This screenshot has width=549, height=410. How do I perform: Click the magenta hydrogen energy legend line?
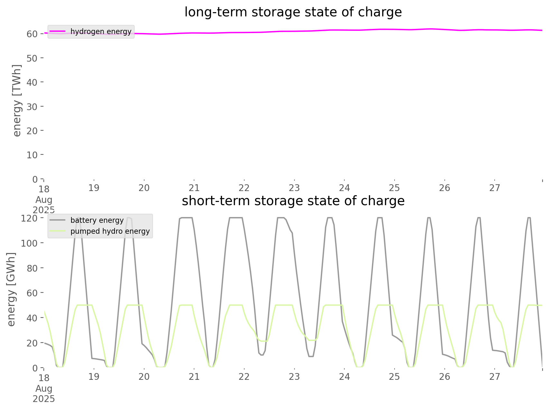tap(58, 31)
